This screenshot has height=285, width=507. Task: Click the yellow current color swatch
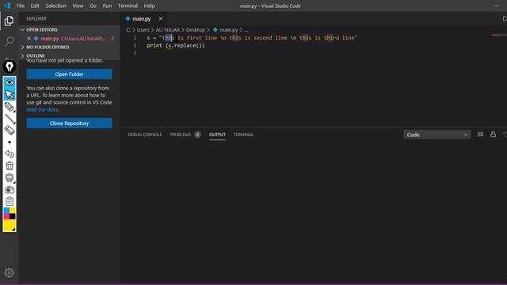10,226
